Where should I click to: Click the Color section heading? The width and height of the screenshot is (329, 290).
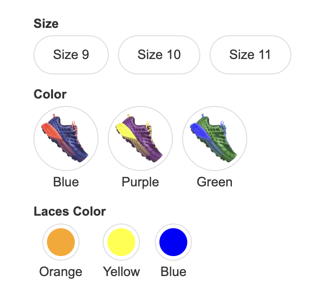pyautogui.click(x=50, y=94)
